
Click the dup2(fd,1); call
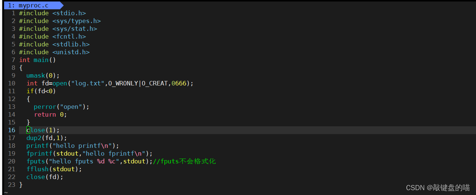click(47, 138)
